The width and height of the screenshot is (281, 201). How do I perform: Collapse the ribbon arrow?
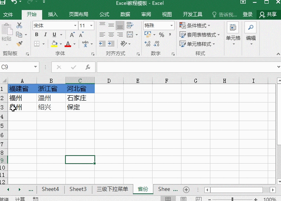(x=278, y=54)
